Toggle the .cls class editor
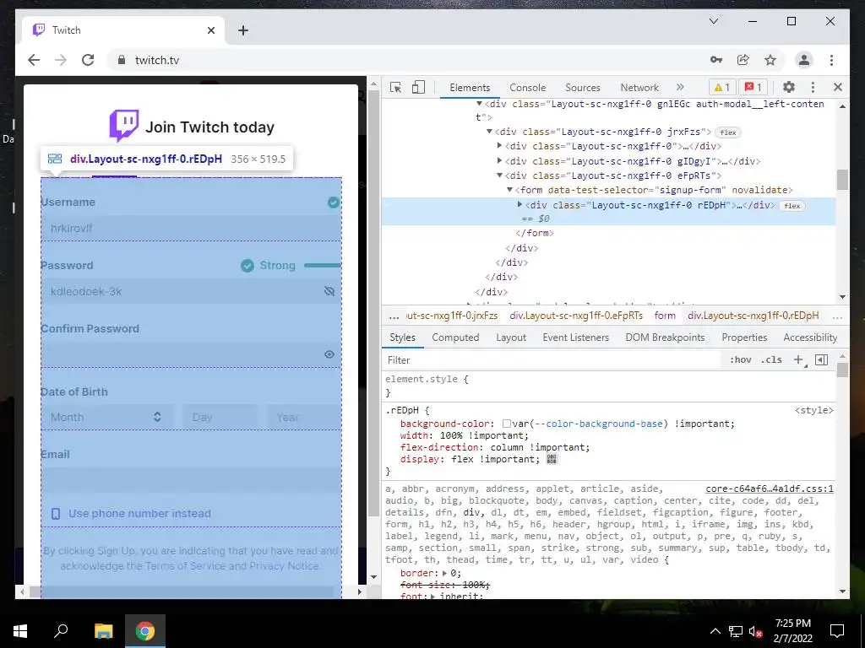 pos(771,359)
